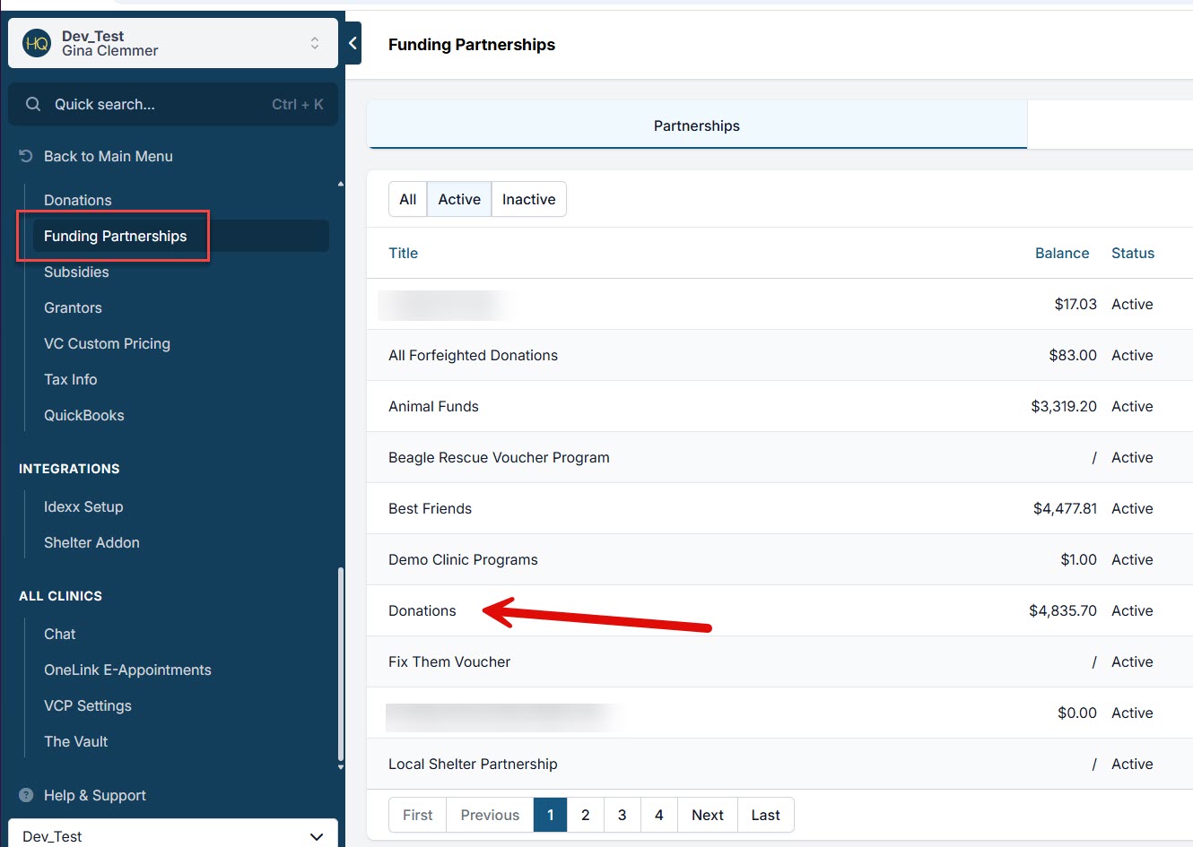The height and width of the screenshot is (847, 1193).
Task: Show only Active partnerships
Action: click(458, 199)
